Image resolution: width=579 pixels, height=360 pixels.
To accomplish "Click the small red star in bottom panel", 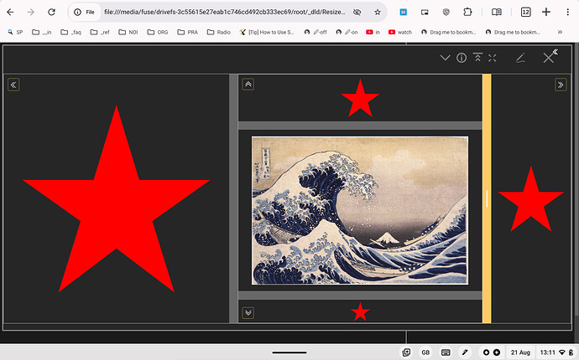I will (360, 311).
